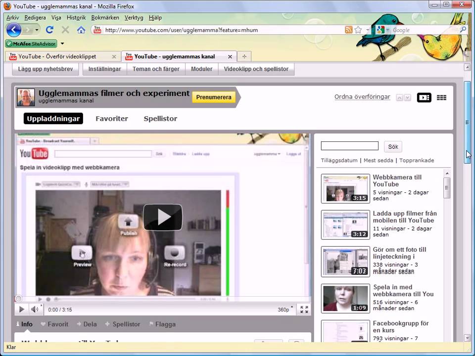Open the Bokmärken menu
Image resolution: width=475 pixels, height=356 pixels.
(105, 18)
